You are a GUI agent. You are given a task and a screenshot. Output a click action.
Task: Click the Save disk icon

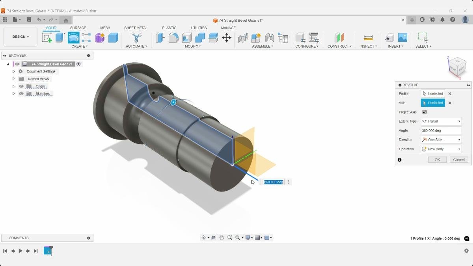[29, 20]
